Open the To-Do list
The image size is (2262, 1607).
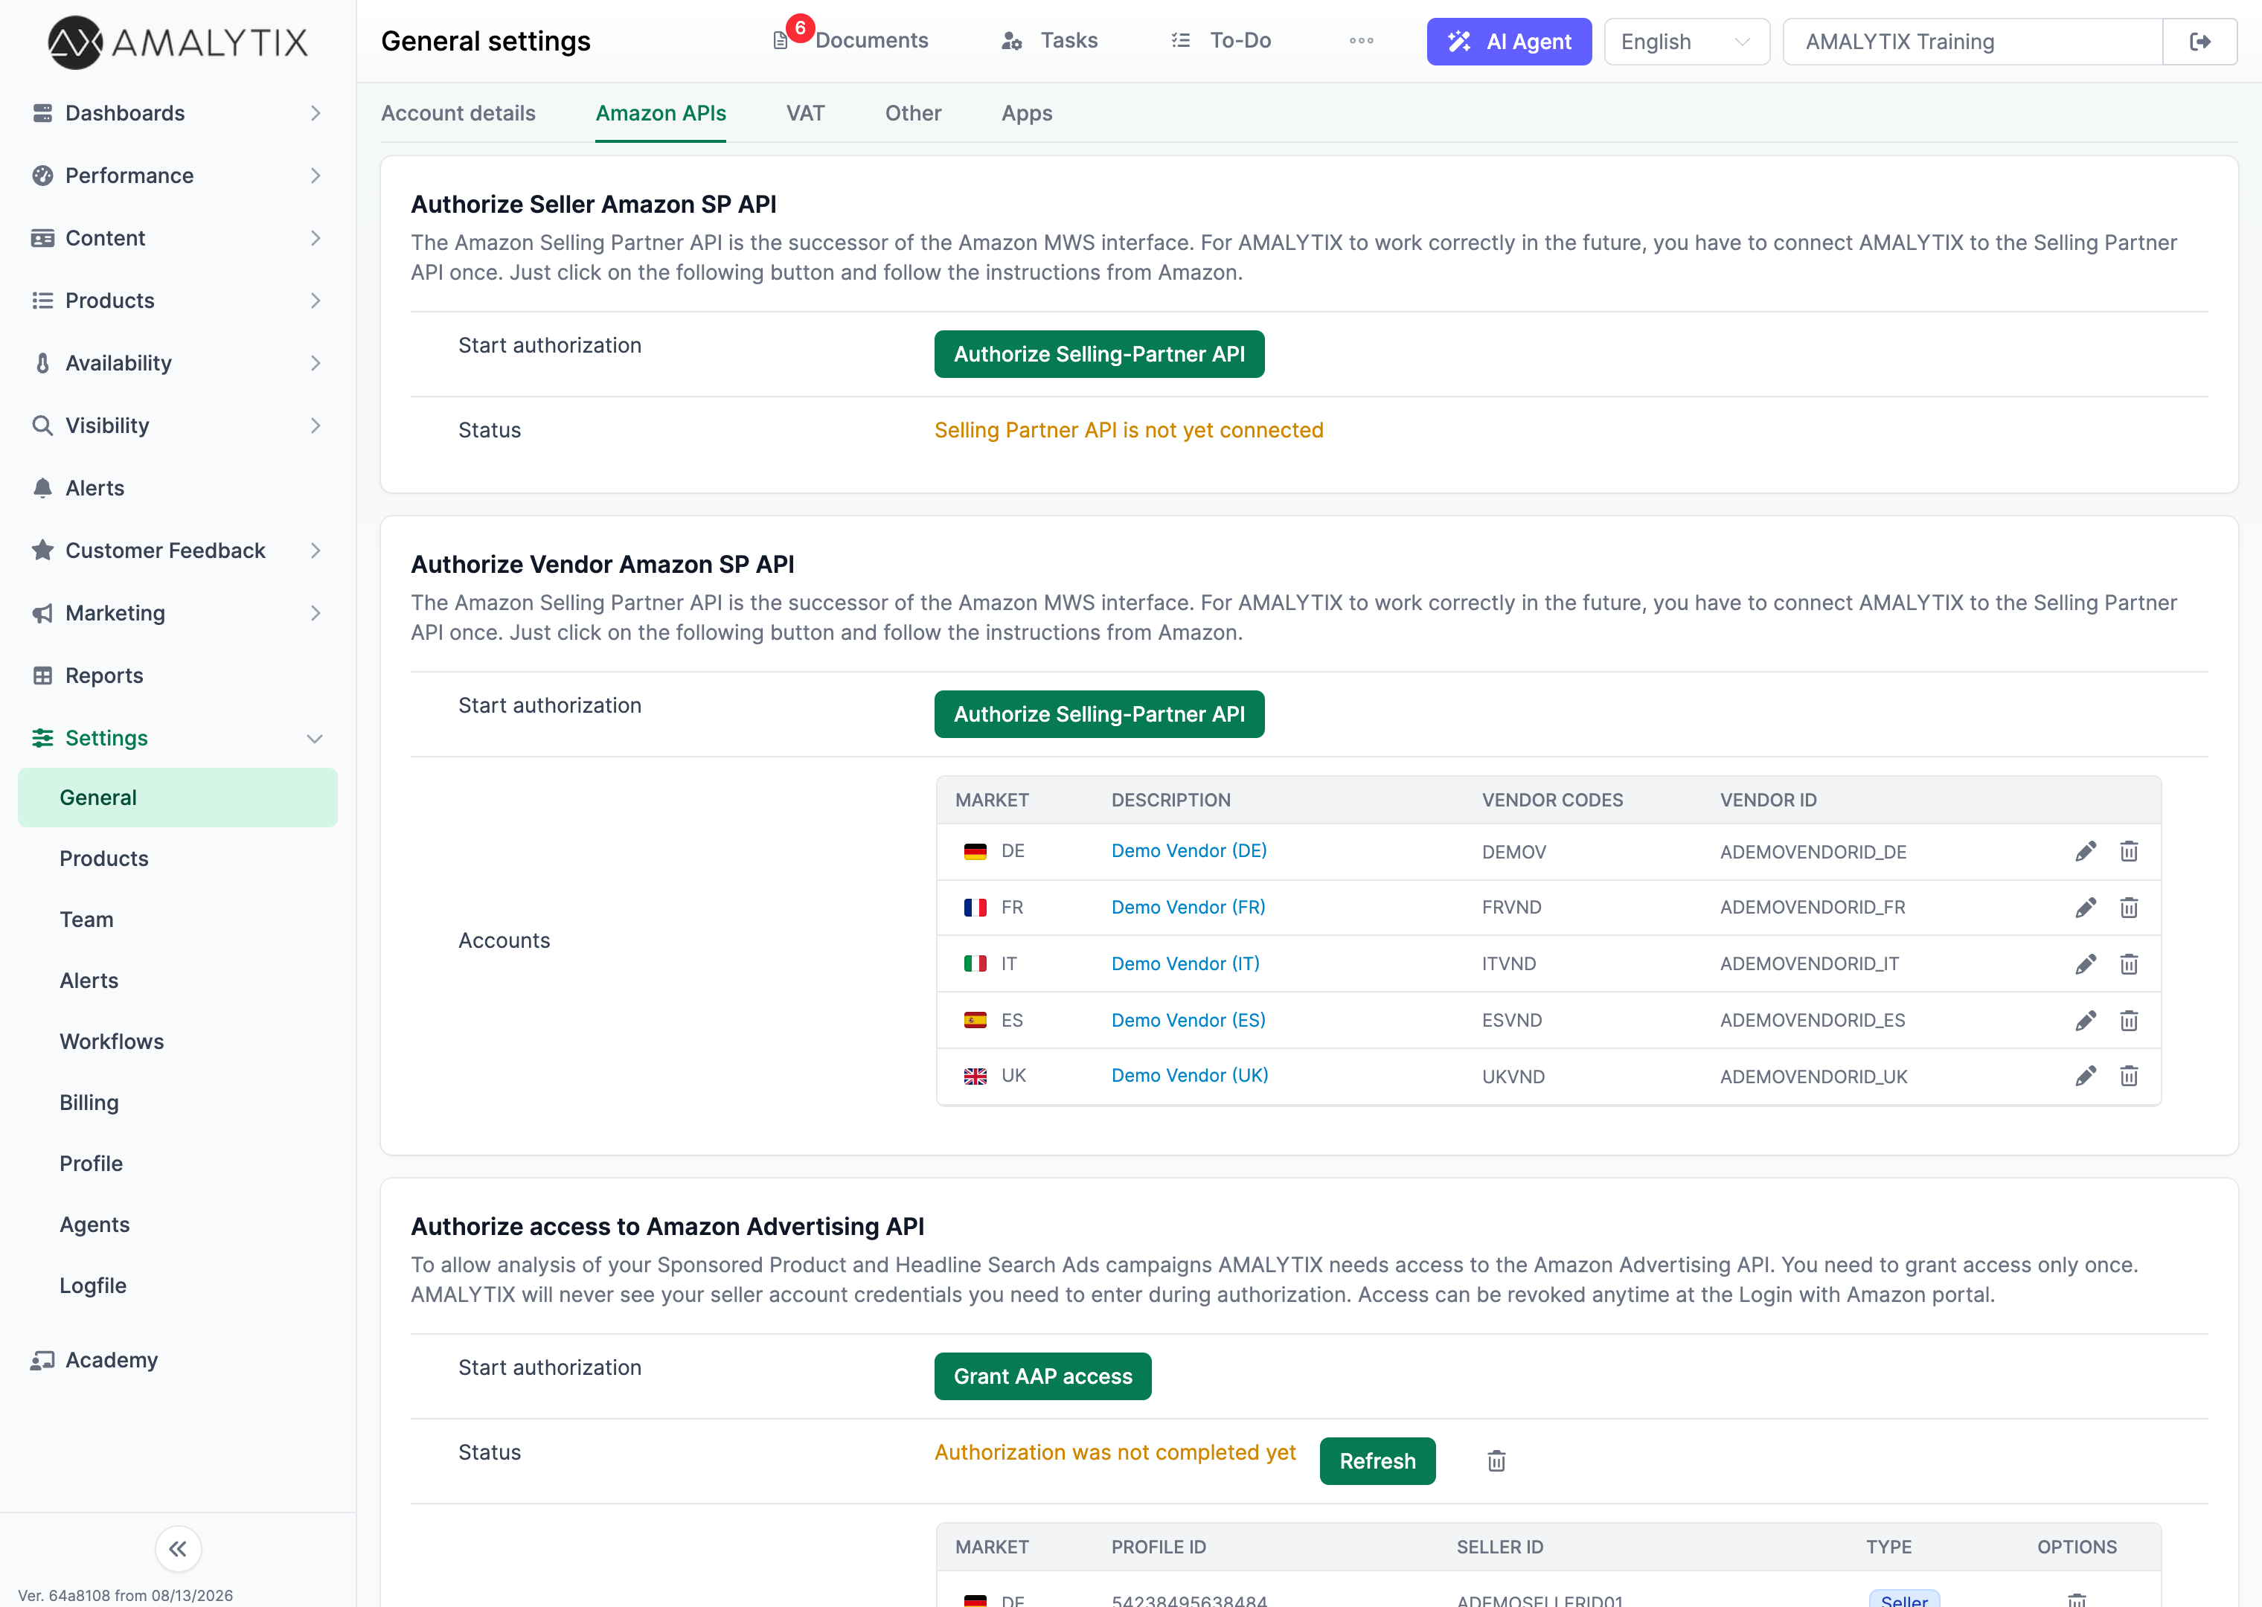pos(1221,41)
